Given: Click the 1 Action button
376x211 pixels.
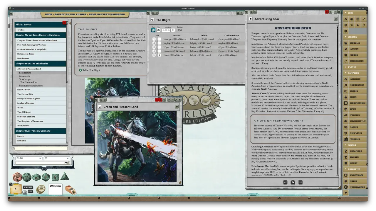Looking at the screenshot, I should (x=28, y=188).
